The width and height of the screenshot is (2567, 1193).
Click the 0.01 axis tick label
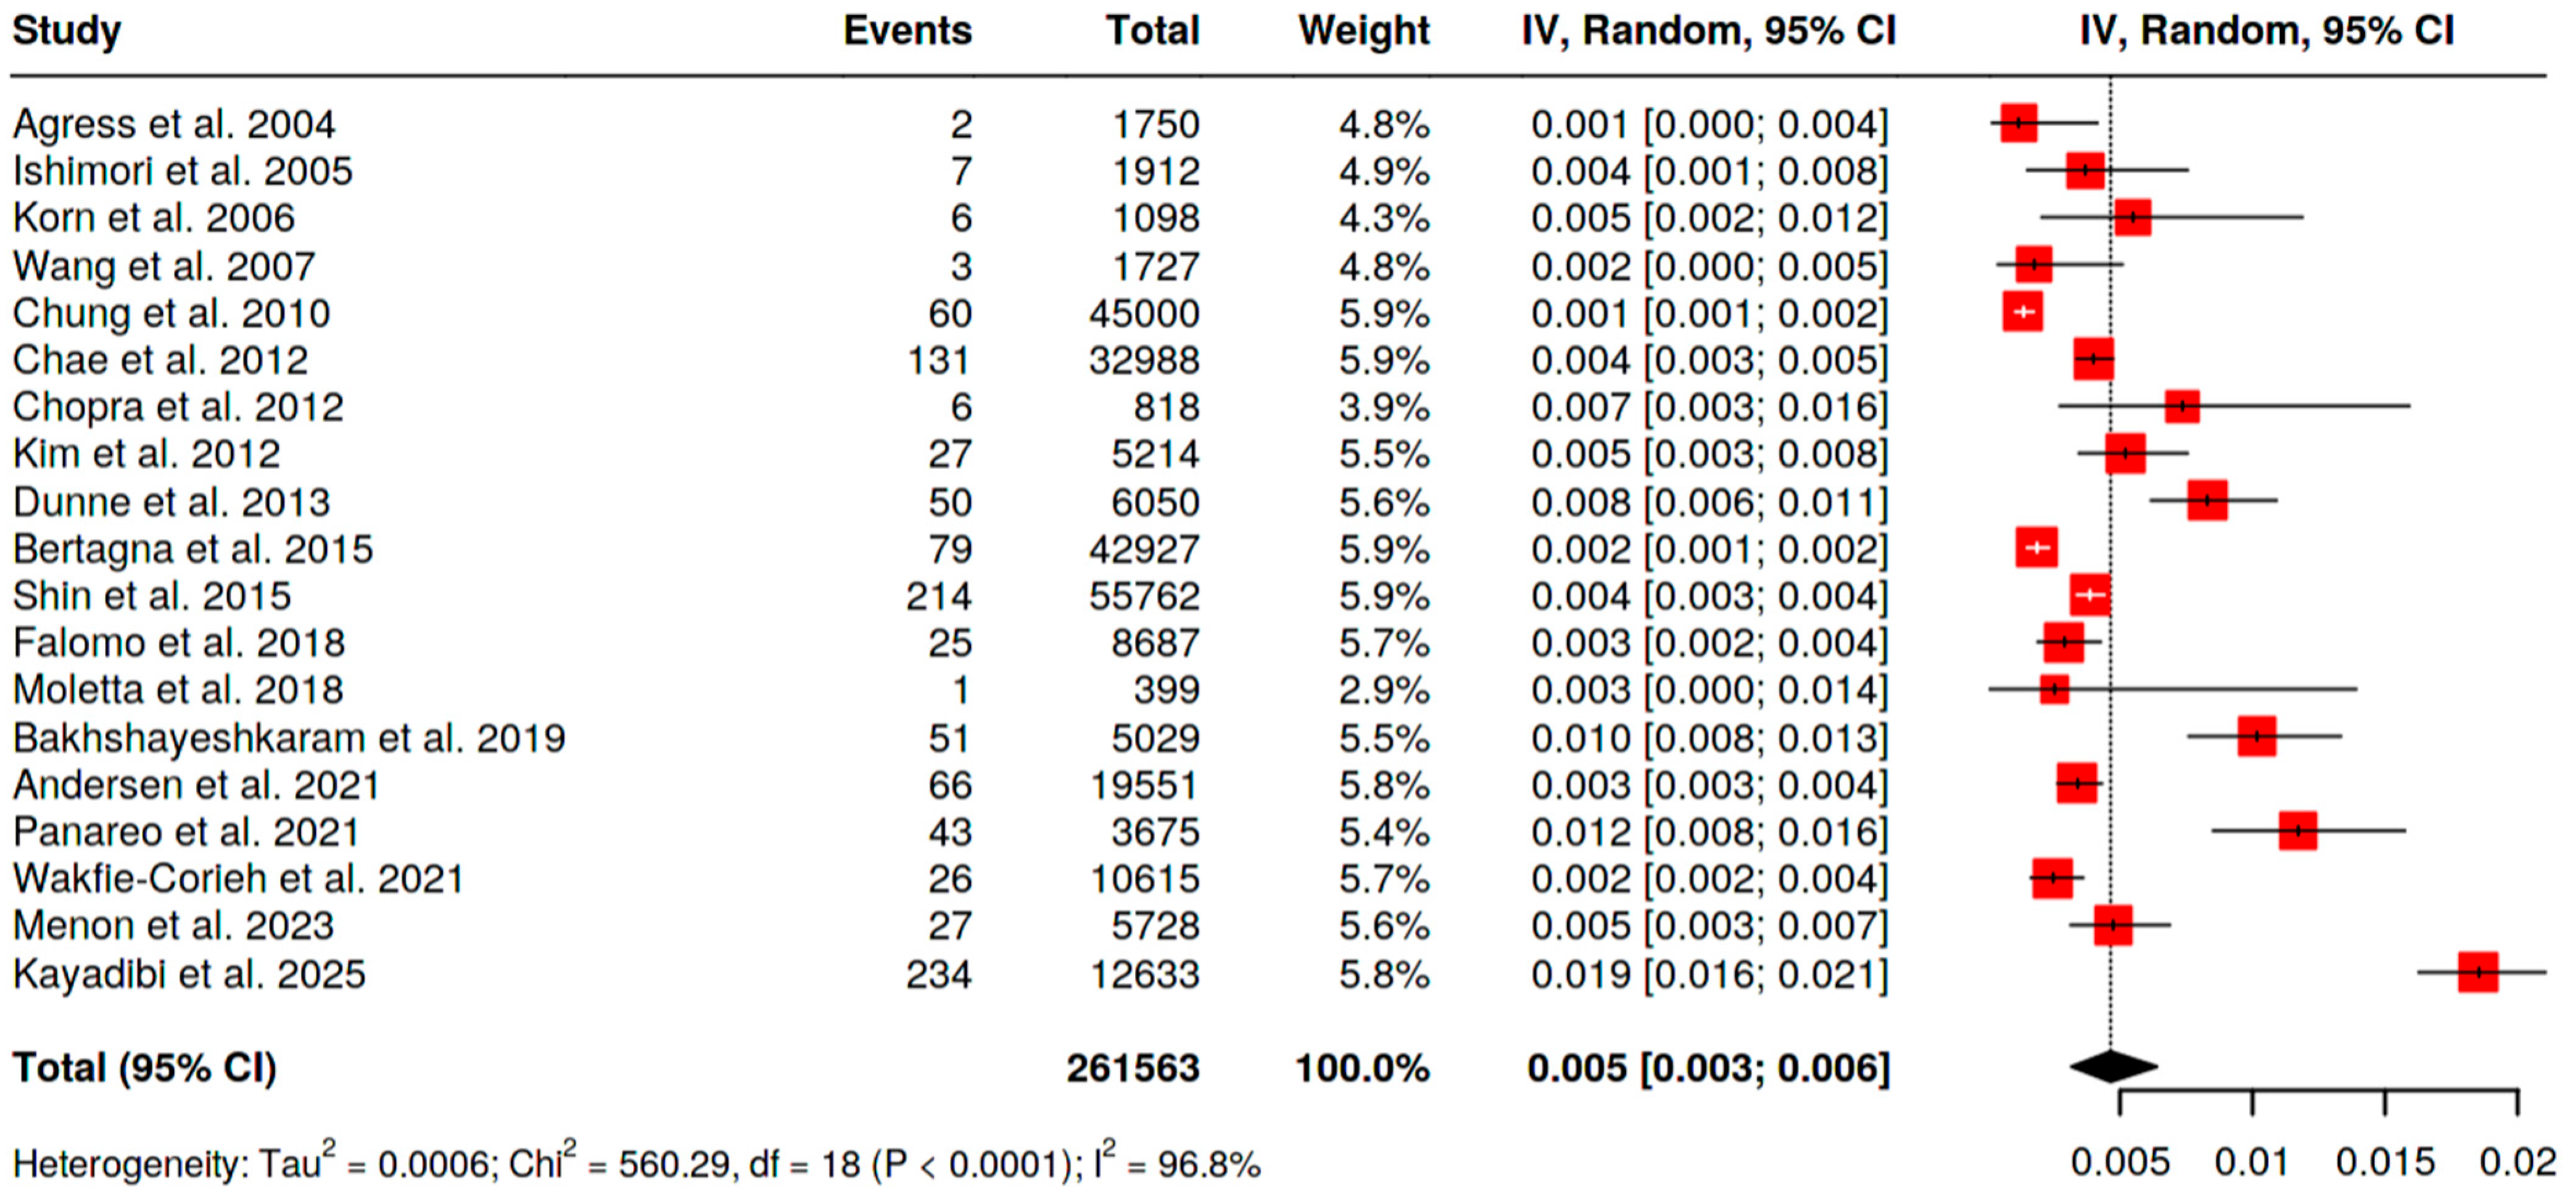coord(2251,1162)
